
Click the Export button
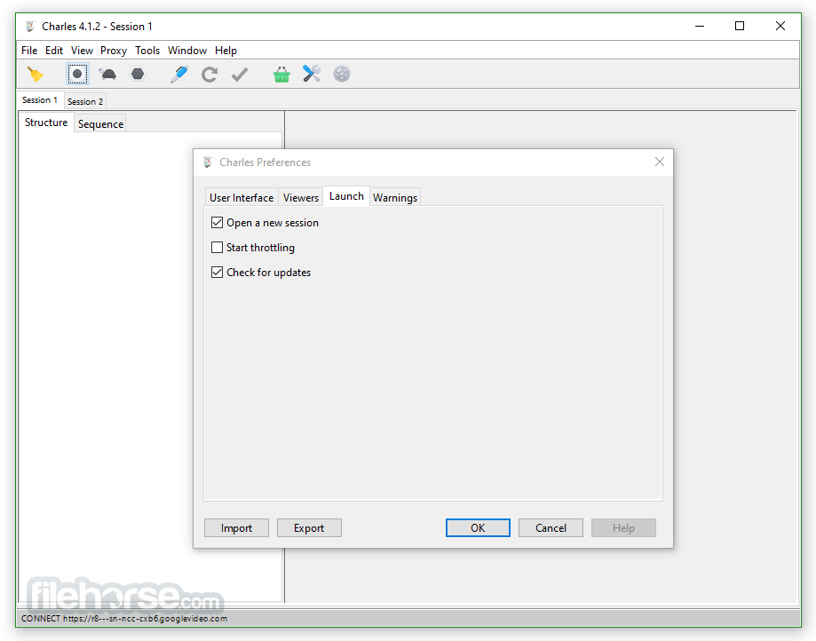click(x=309, y=528)
